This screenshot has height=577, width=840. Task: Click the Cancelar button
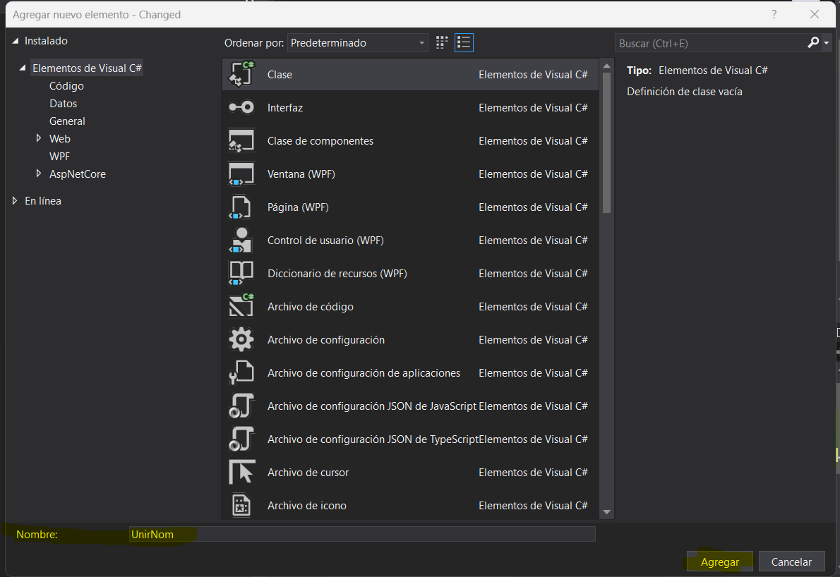pos(791,562)
